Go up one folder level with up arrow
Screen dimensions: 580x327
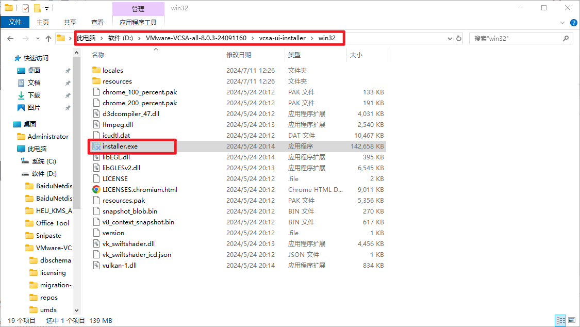point(48,38)
